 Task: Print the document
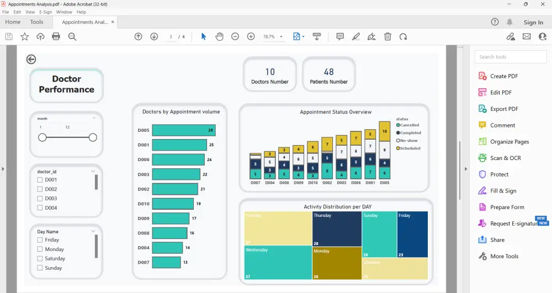click(x=56, y=36)
